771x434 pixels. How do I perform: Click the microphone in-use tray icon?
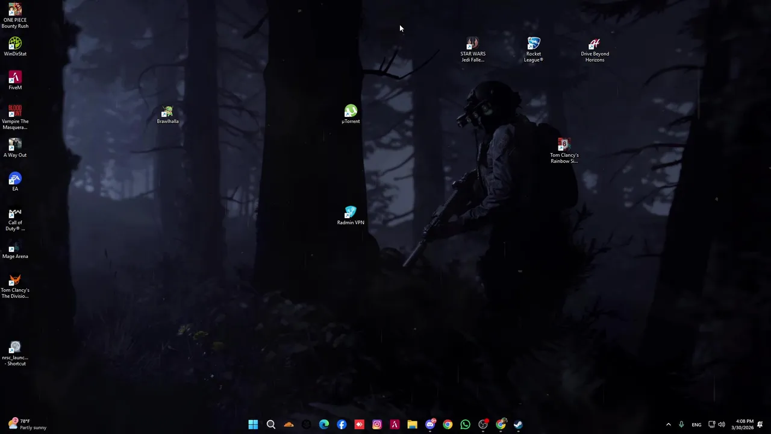[681, 424]
